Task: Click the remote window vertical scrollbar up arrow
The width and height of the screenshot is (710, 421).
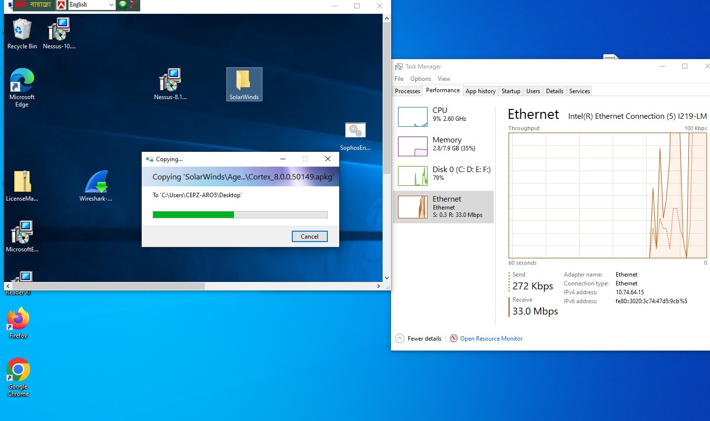Action: [x=387, y=18]
